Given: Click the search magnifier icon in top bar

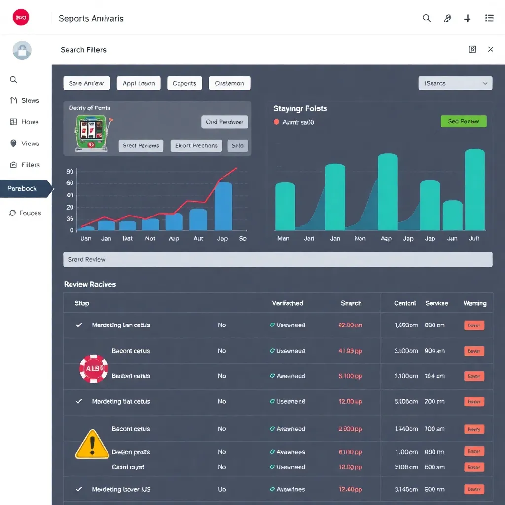Looking at the screenshot, I should tap(427, 18).
